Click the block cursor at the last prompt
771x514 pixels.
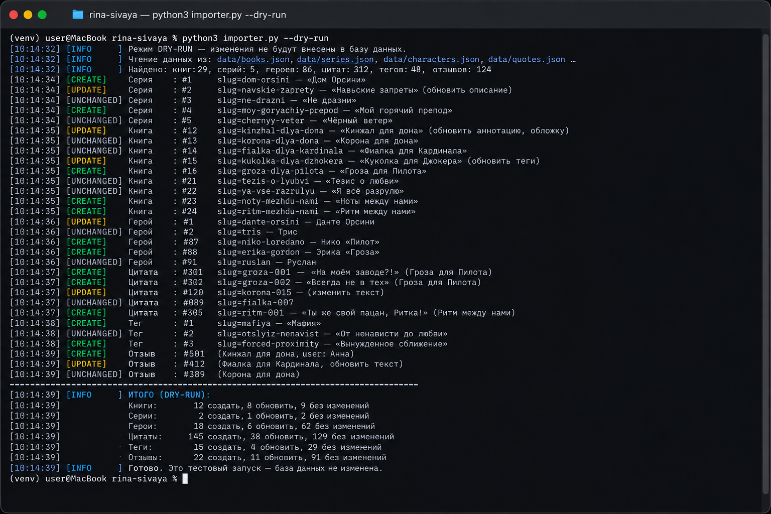185,479
